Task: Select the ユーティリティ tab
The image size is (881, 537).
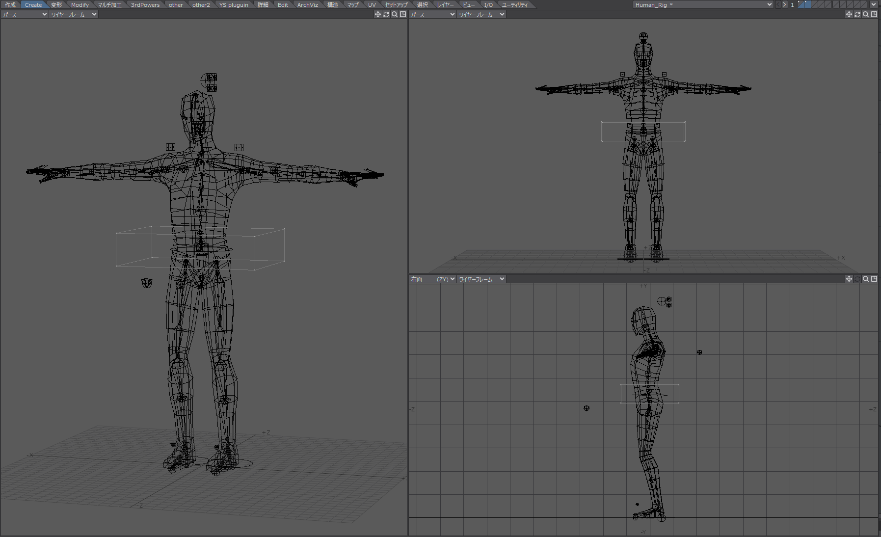Action: click(x=515, y=5)
